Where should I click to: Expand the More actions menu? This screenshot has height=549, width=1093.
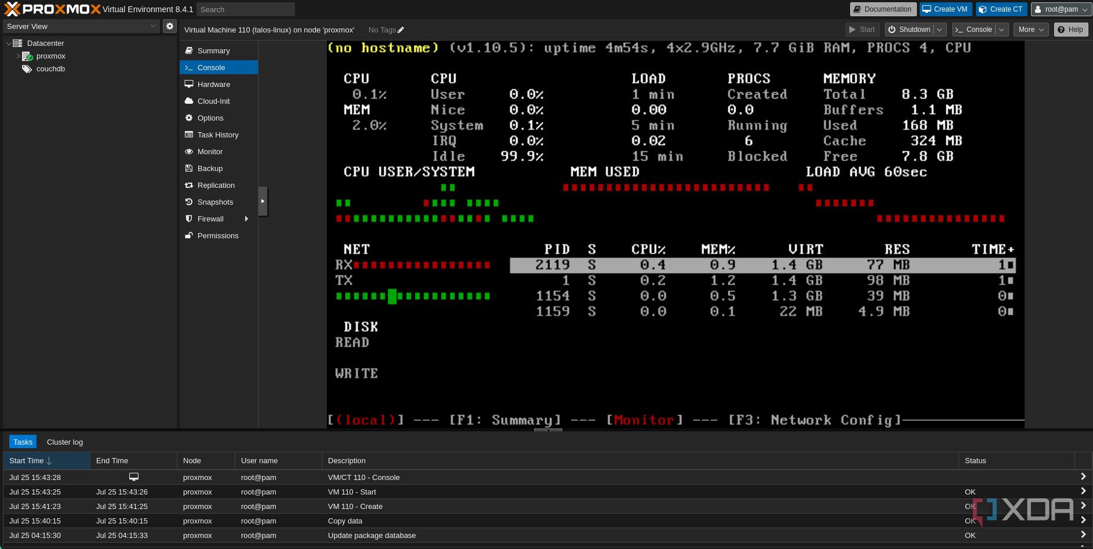coord(1030,30)
